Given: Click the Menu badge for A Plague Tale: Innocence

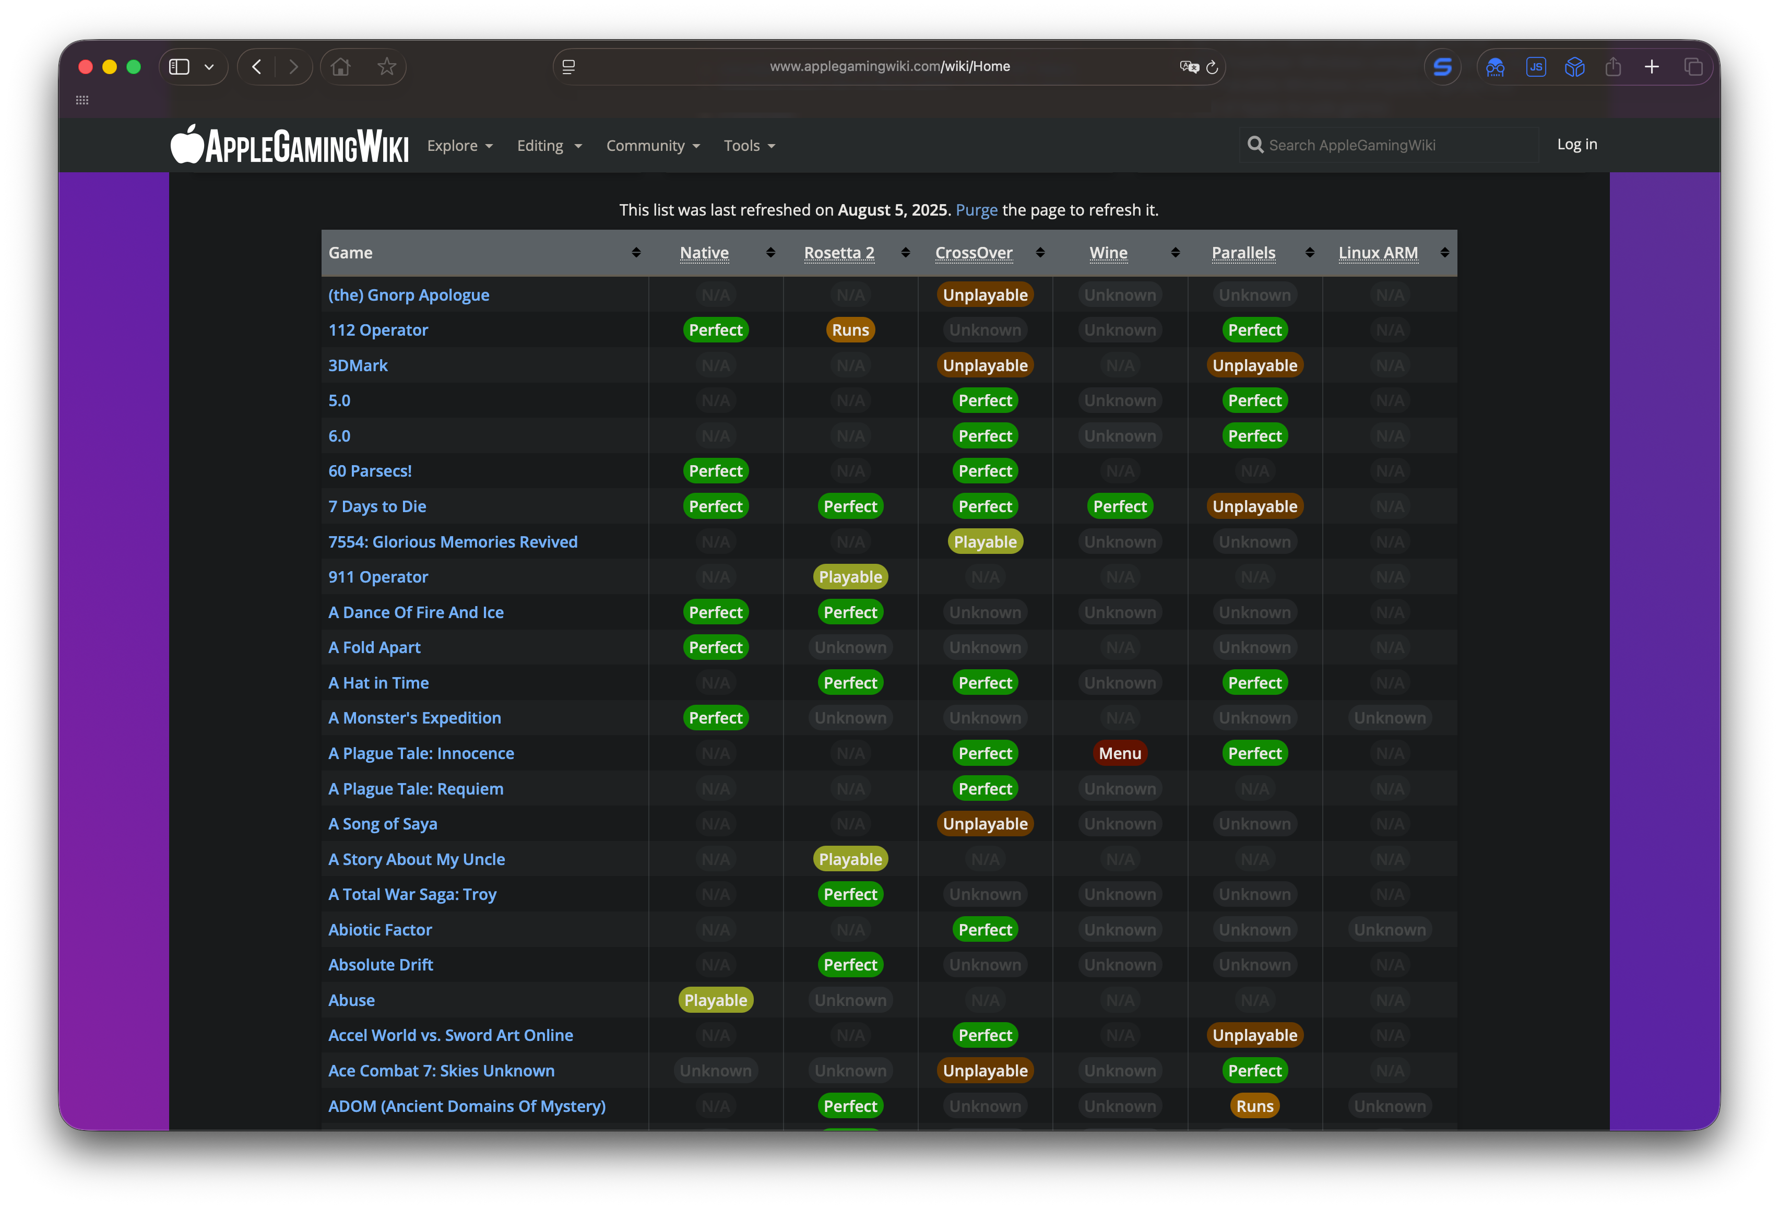Looking at the screenshot, I should [1120, 752].
